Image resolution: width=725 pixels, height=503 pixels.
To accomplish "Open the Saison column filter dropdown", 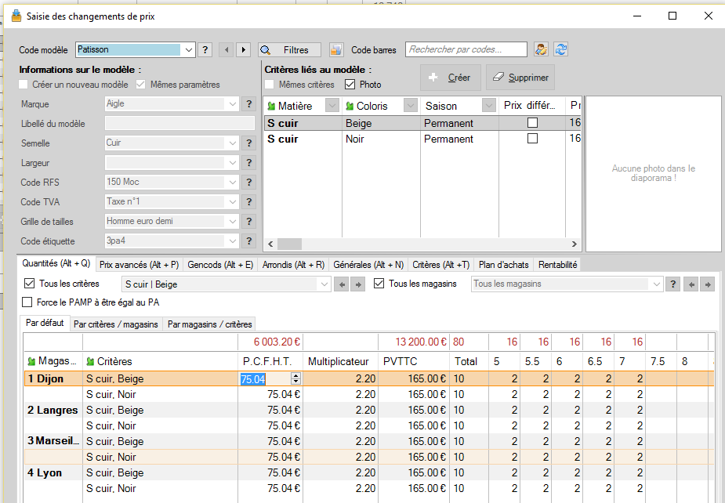I will tap(489, 106).
